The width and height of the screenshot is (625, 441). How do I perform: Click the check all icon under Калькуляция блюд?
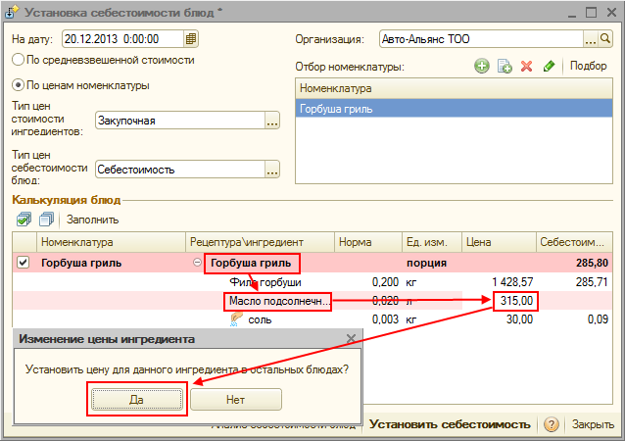point(24,220)
